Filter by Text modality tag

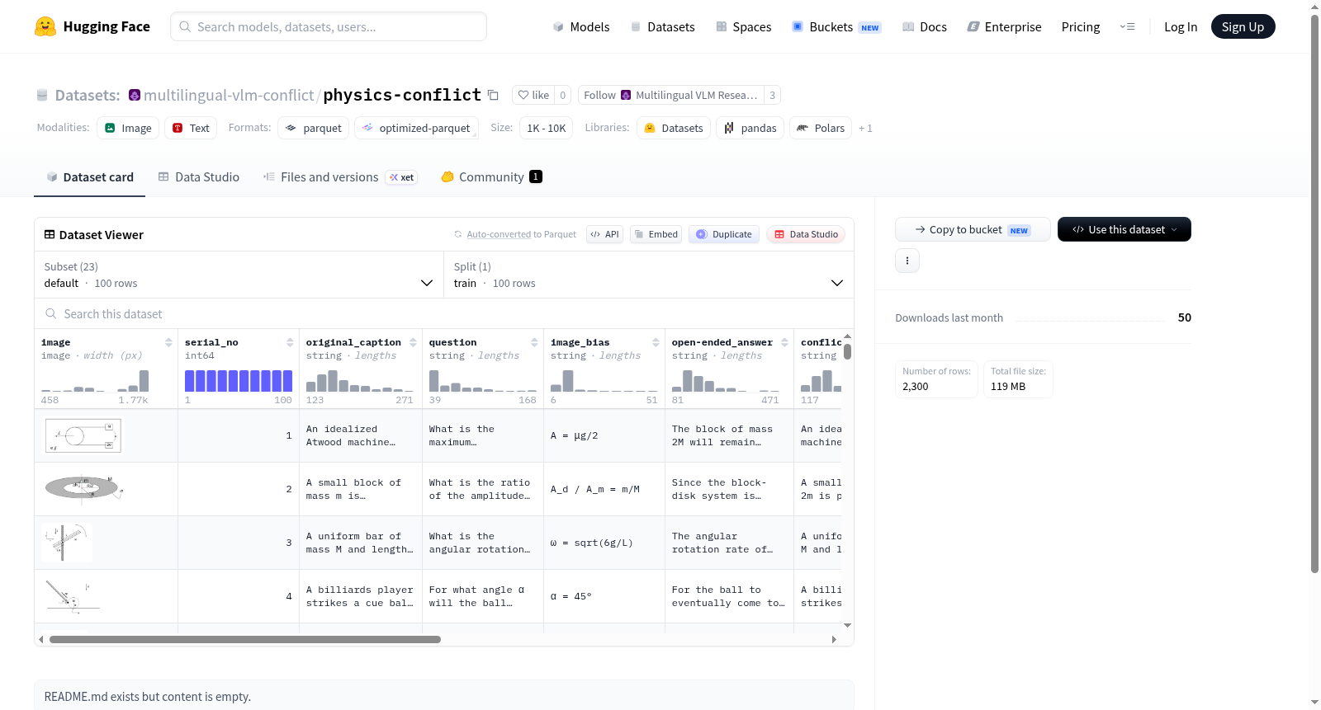191,128
